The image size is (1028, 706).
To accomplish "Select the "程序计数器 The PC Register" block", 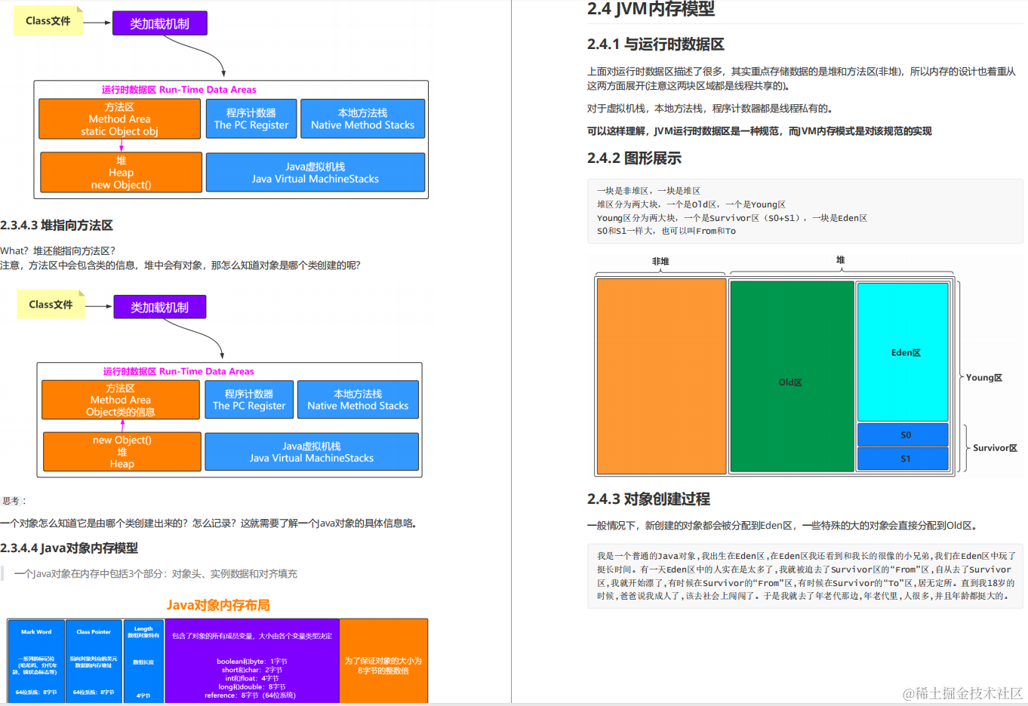I will 251,118.
